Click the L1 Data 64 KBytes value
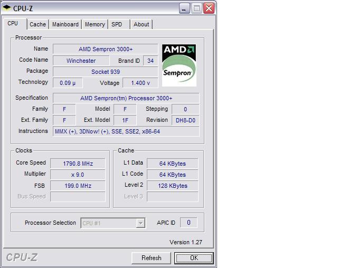The height and width of the screenshot is (268, 338). coord(173,164)
